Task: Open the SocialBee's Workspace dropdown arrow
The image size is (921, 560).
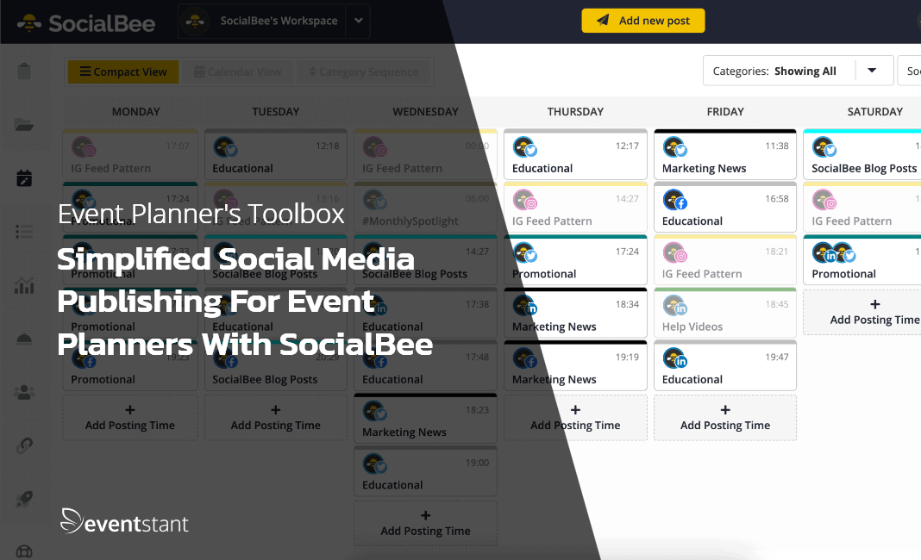Action: tap(358, 21)
